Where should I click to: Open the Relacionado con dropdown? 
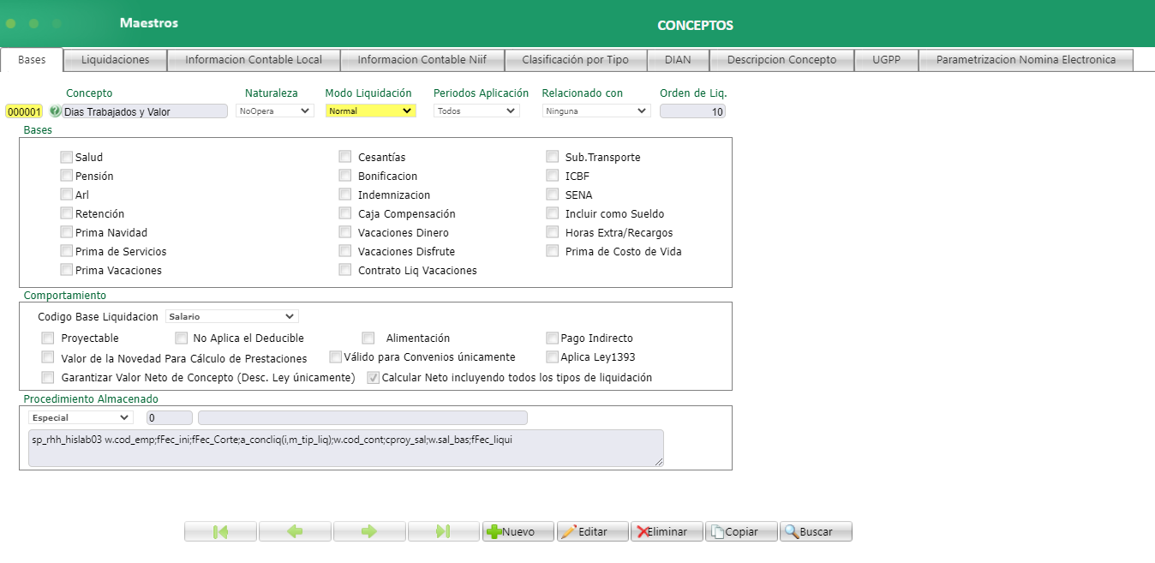pos(596,111)
